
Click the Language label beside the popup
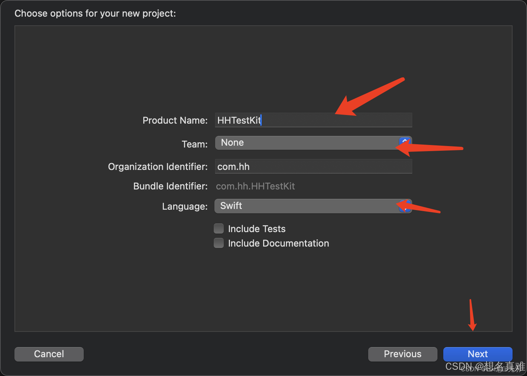pyautogui.click(x=184, y=206)
